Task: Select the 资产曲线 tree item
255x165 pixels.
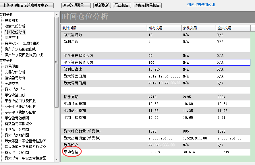Action: coord(11,38)
